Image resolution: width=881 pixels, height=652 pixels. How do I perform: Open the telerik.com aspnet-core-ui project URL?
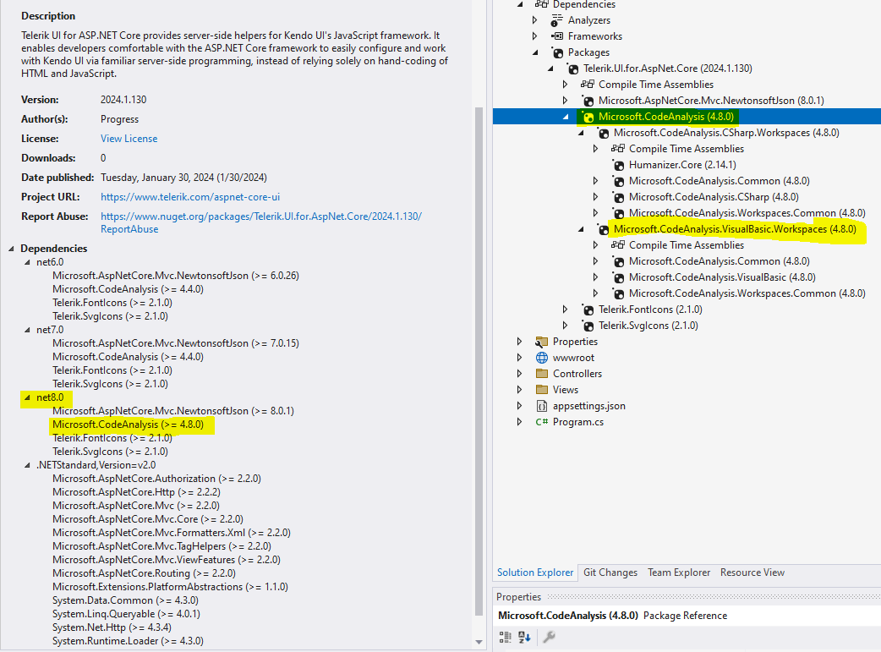point(190,197)
